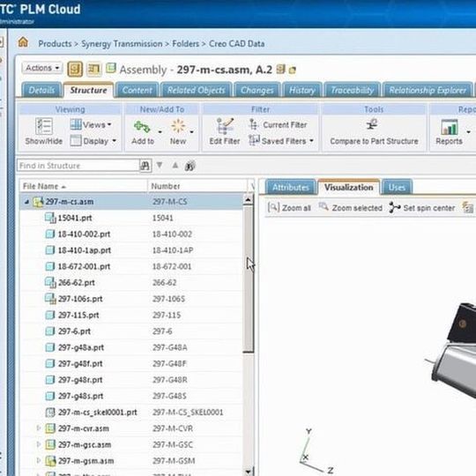Image resolution: width=476 pixels, height=476 pixels.
Task: Click the structure list scrollbar down arrow
Action: tap(248, 472)
